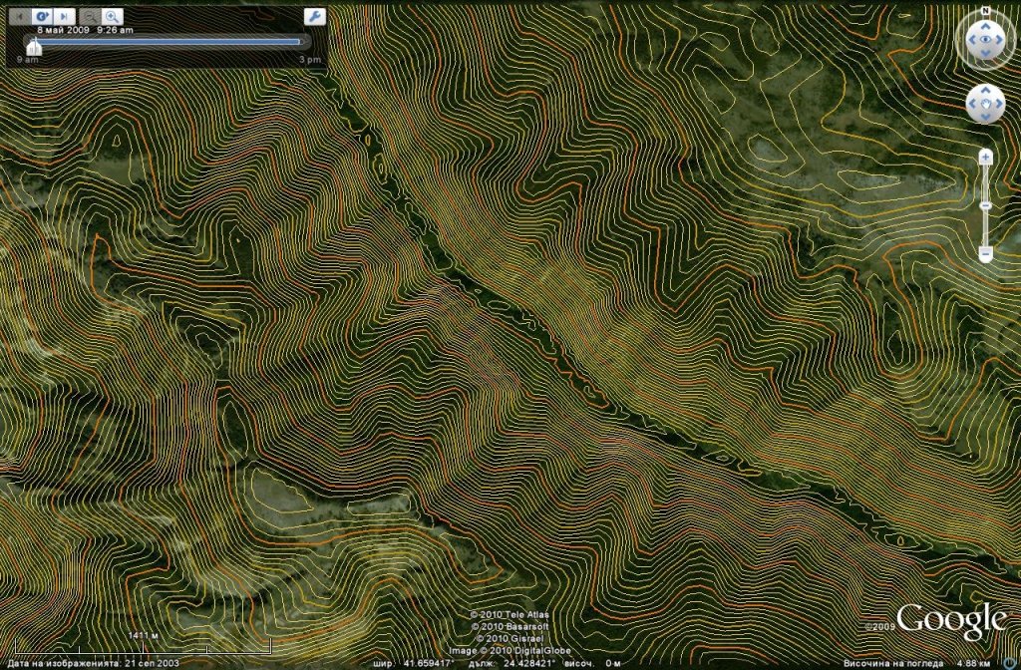
Task: Click the eye center of look joystick
Action: click(985, 40)
